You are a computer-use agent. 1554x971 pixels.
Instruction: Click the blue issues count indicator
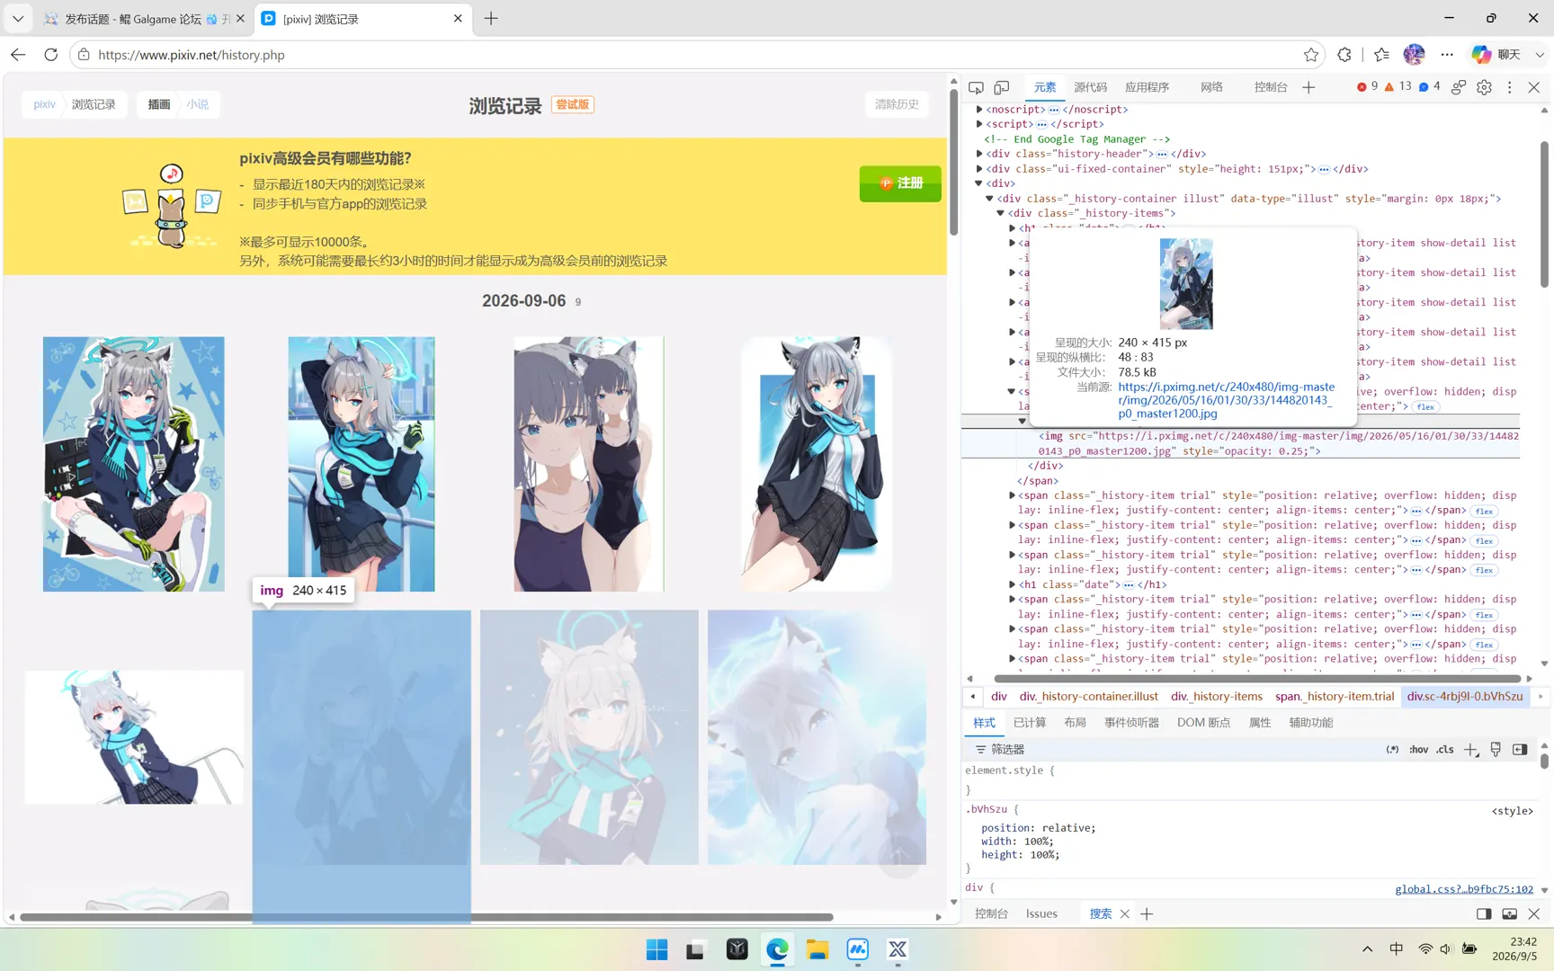click(1429, 86)
